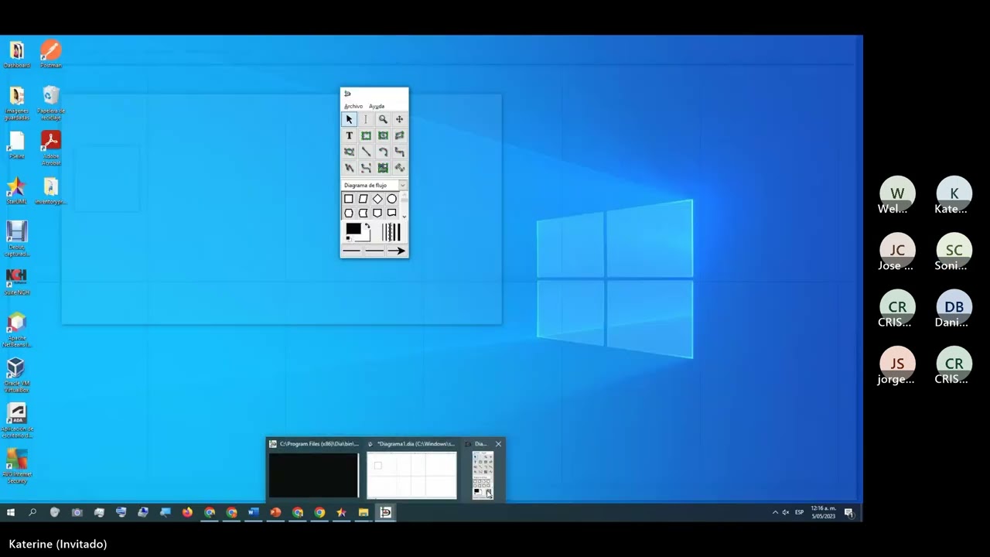Image resolution: width=990 pixels, height=557 pixels.
Task: Select the Scroll move tool
Action: pyautogui.click(x=400, y=119)
